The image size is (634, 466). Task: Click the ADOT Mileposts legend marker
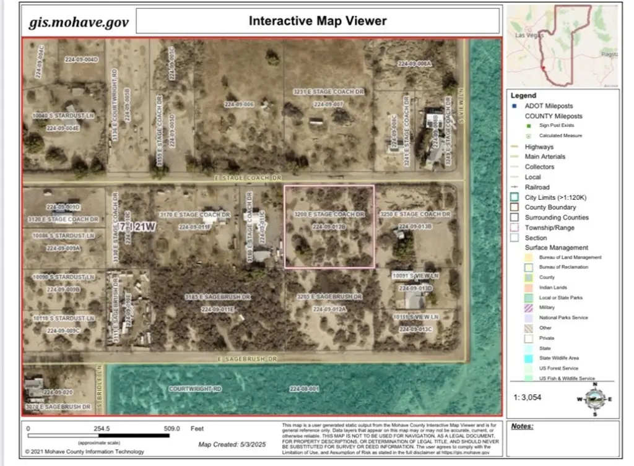coord(513,106)
